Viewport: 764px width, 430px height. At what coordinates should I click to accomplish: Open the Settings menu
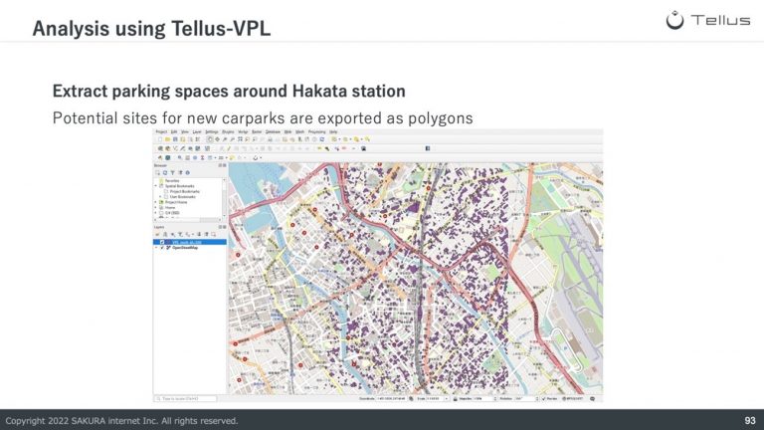(x=212, y=132)
